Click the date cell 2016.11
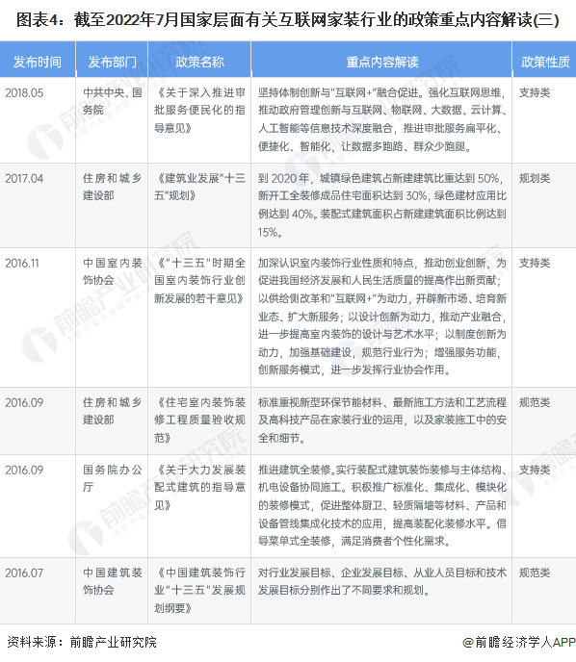 [x=22, y=263]
